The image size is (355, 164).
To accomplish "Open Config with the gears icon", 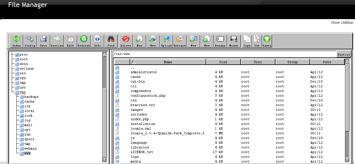I will tap(30, 41).
